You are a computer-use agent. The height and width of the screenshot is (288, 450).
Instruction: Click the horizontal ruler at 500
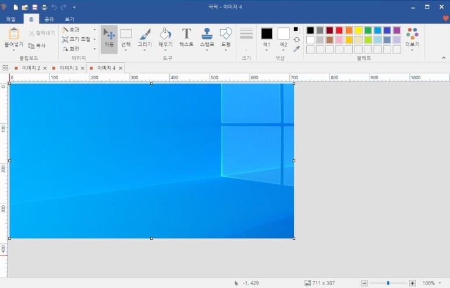214,77
